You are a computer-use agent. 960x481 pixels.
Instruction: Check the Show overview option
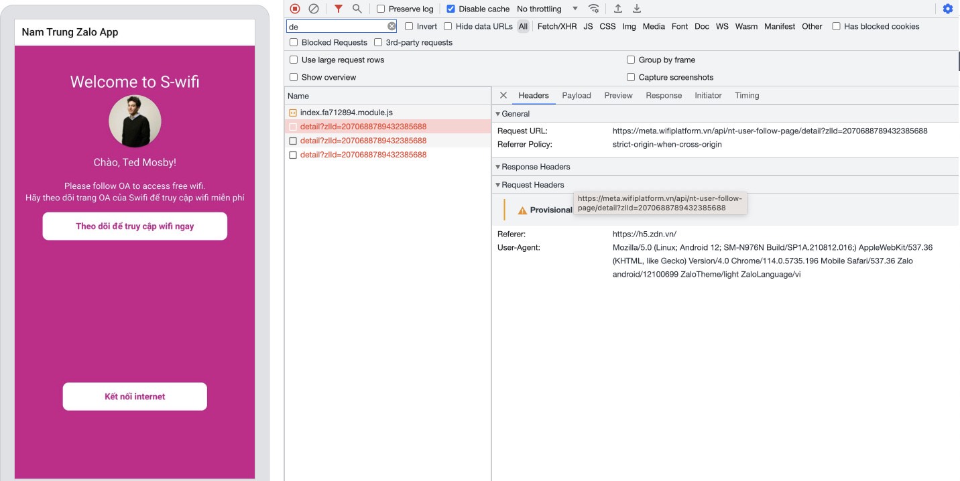click(294, 77)
